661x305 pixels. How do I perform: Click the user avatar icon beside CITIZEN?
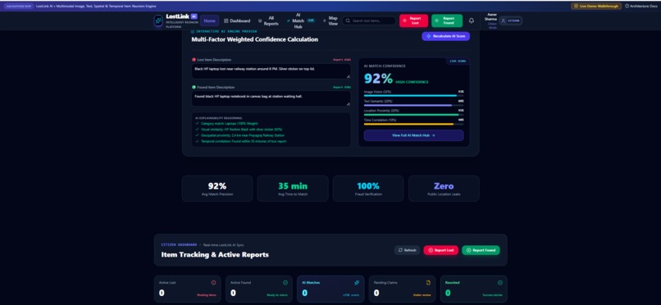pyautogui.click(x=503, y=20)
